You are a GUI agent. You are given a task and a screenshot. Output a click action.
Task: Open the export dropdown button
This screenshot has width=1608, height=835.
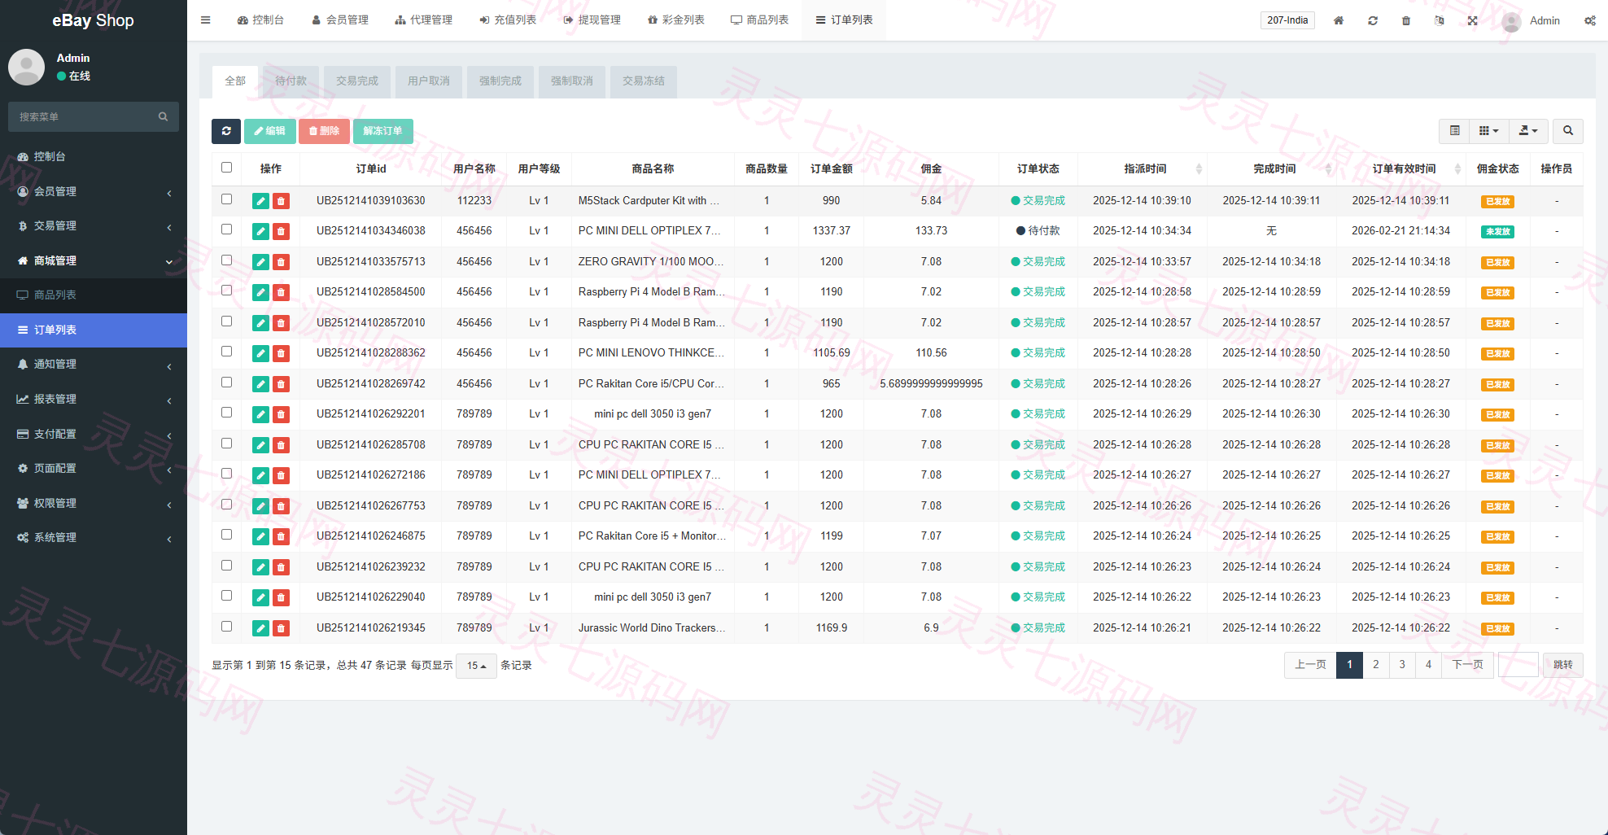coord(1528,131)
